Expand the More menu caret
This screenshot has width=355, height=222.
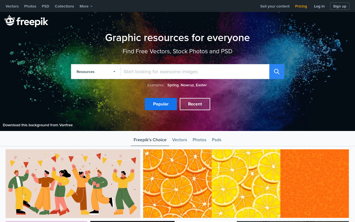click(92, 6)
